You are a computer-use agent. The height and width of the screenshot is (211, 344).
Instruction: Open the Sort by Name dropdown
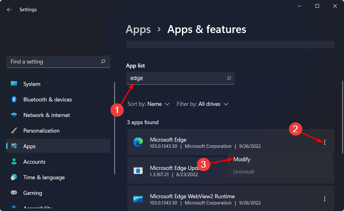pyautogui.click(x=149, y=104)
